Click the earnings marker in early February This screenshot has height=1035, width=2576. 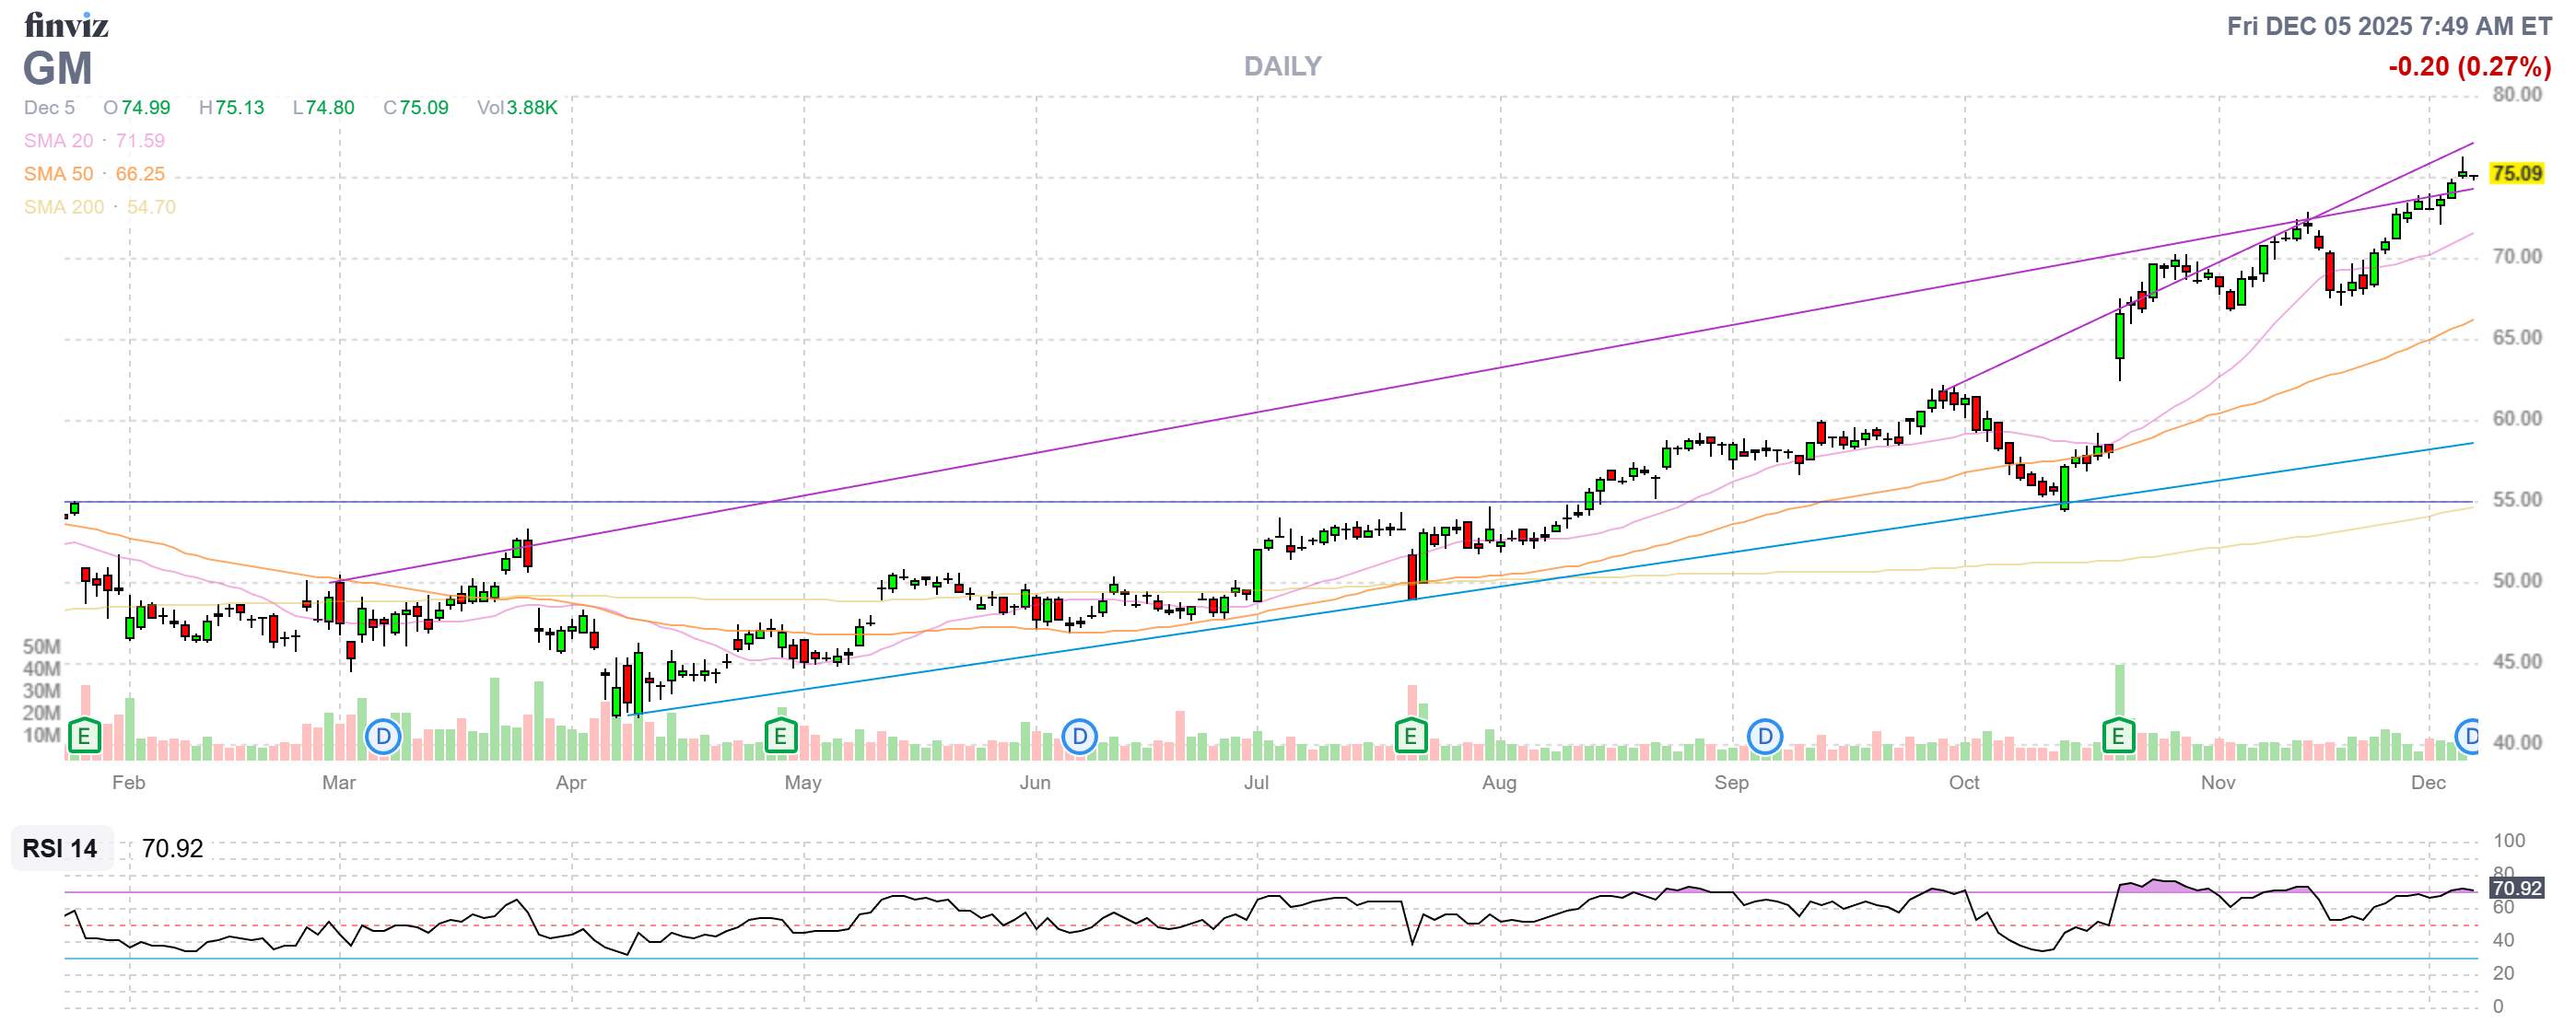pyautogui.click(x=84, y=738)
